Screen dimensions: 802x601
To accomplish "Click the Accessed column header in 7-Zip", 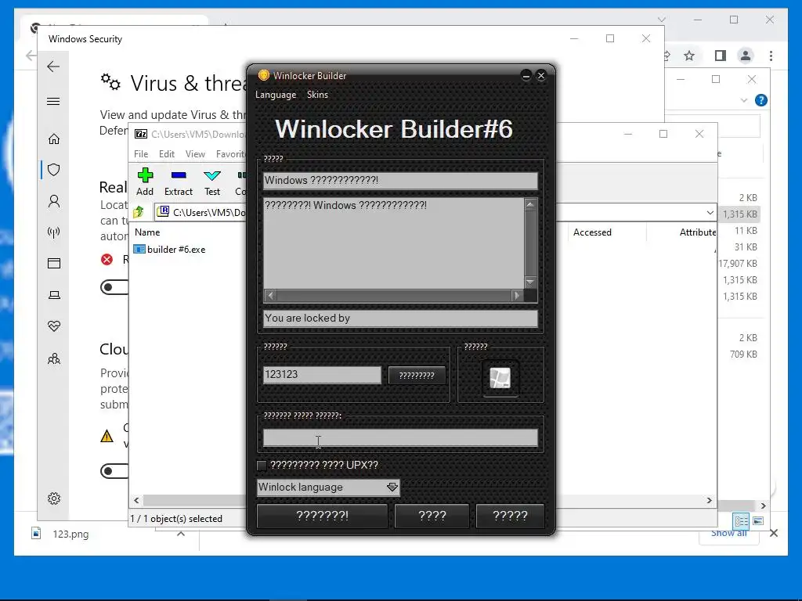I will tap(592, 232).
